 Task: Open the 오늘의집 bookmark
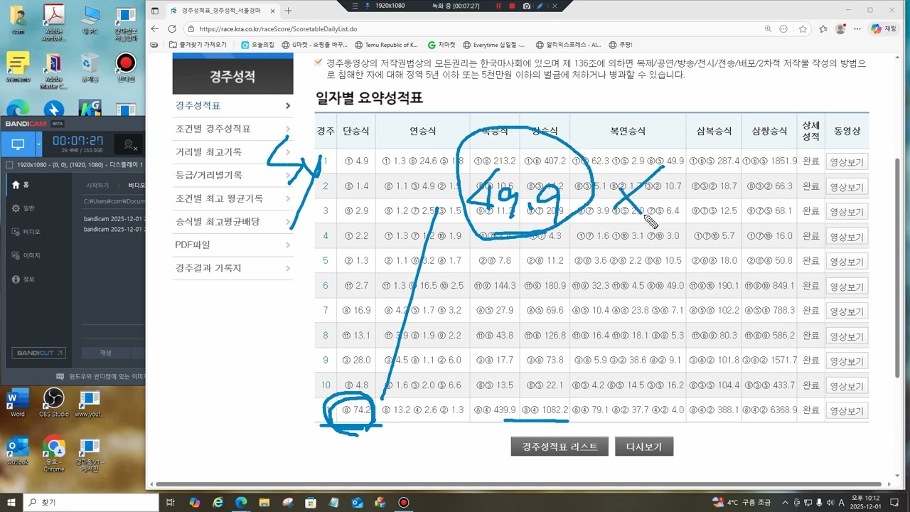[257, 44]
